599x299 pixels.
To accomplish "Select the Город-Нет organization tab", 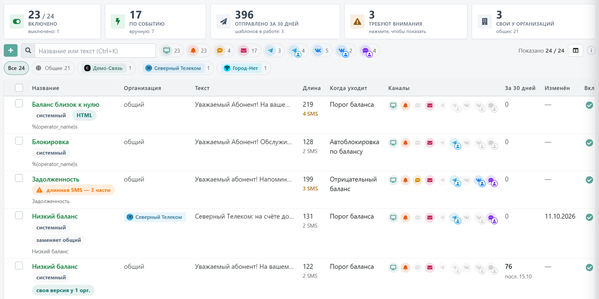I will [244, 68].
